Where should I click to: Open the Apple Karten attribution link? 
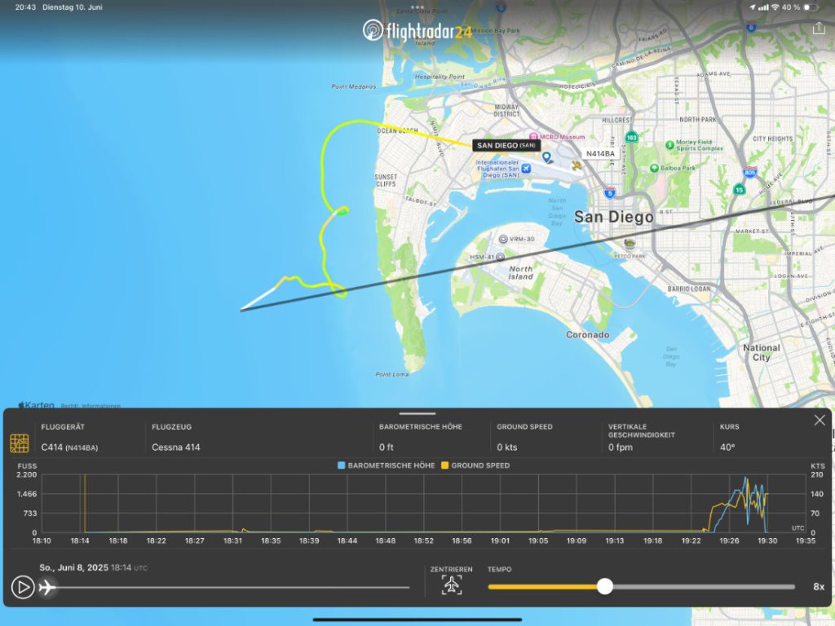[36, 405]
